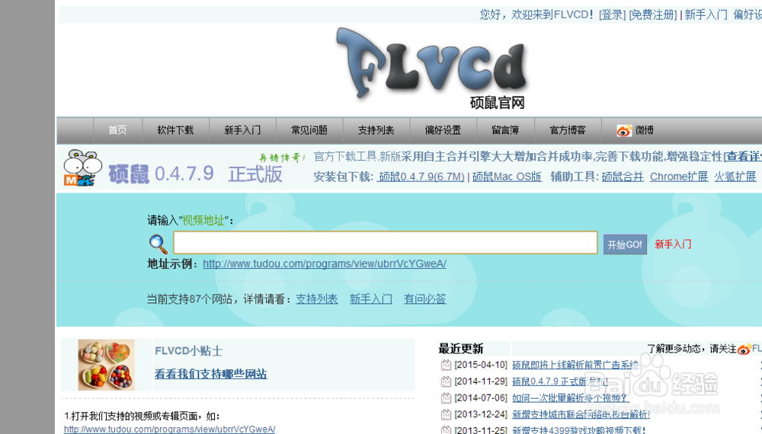The height and width of the screenshot is (434, 762).
Task: Open the 看看我们支持哪些网站 link
Action: [x=210, y=374]
